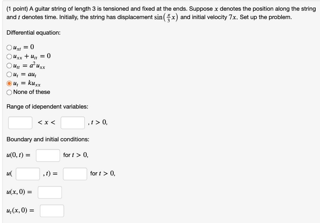This screenshot has height=223, width=320.
Task: Select the None of these option
Action: point(9,92)
